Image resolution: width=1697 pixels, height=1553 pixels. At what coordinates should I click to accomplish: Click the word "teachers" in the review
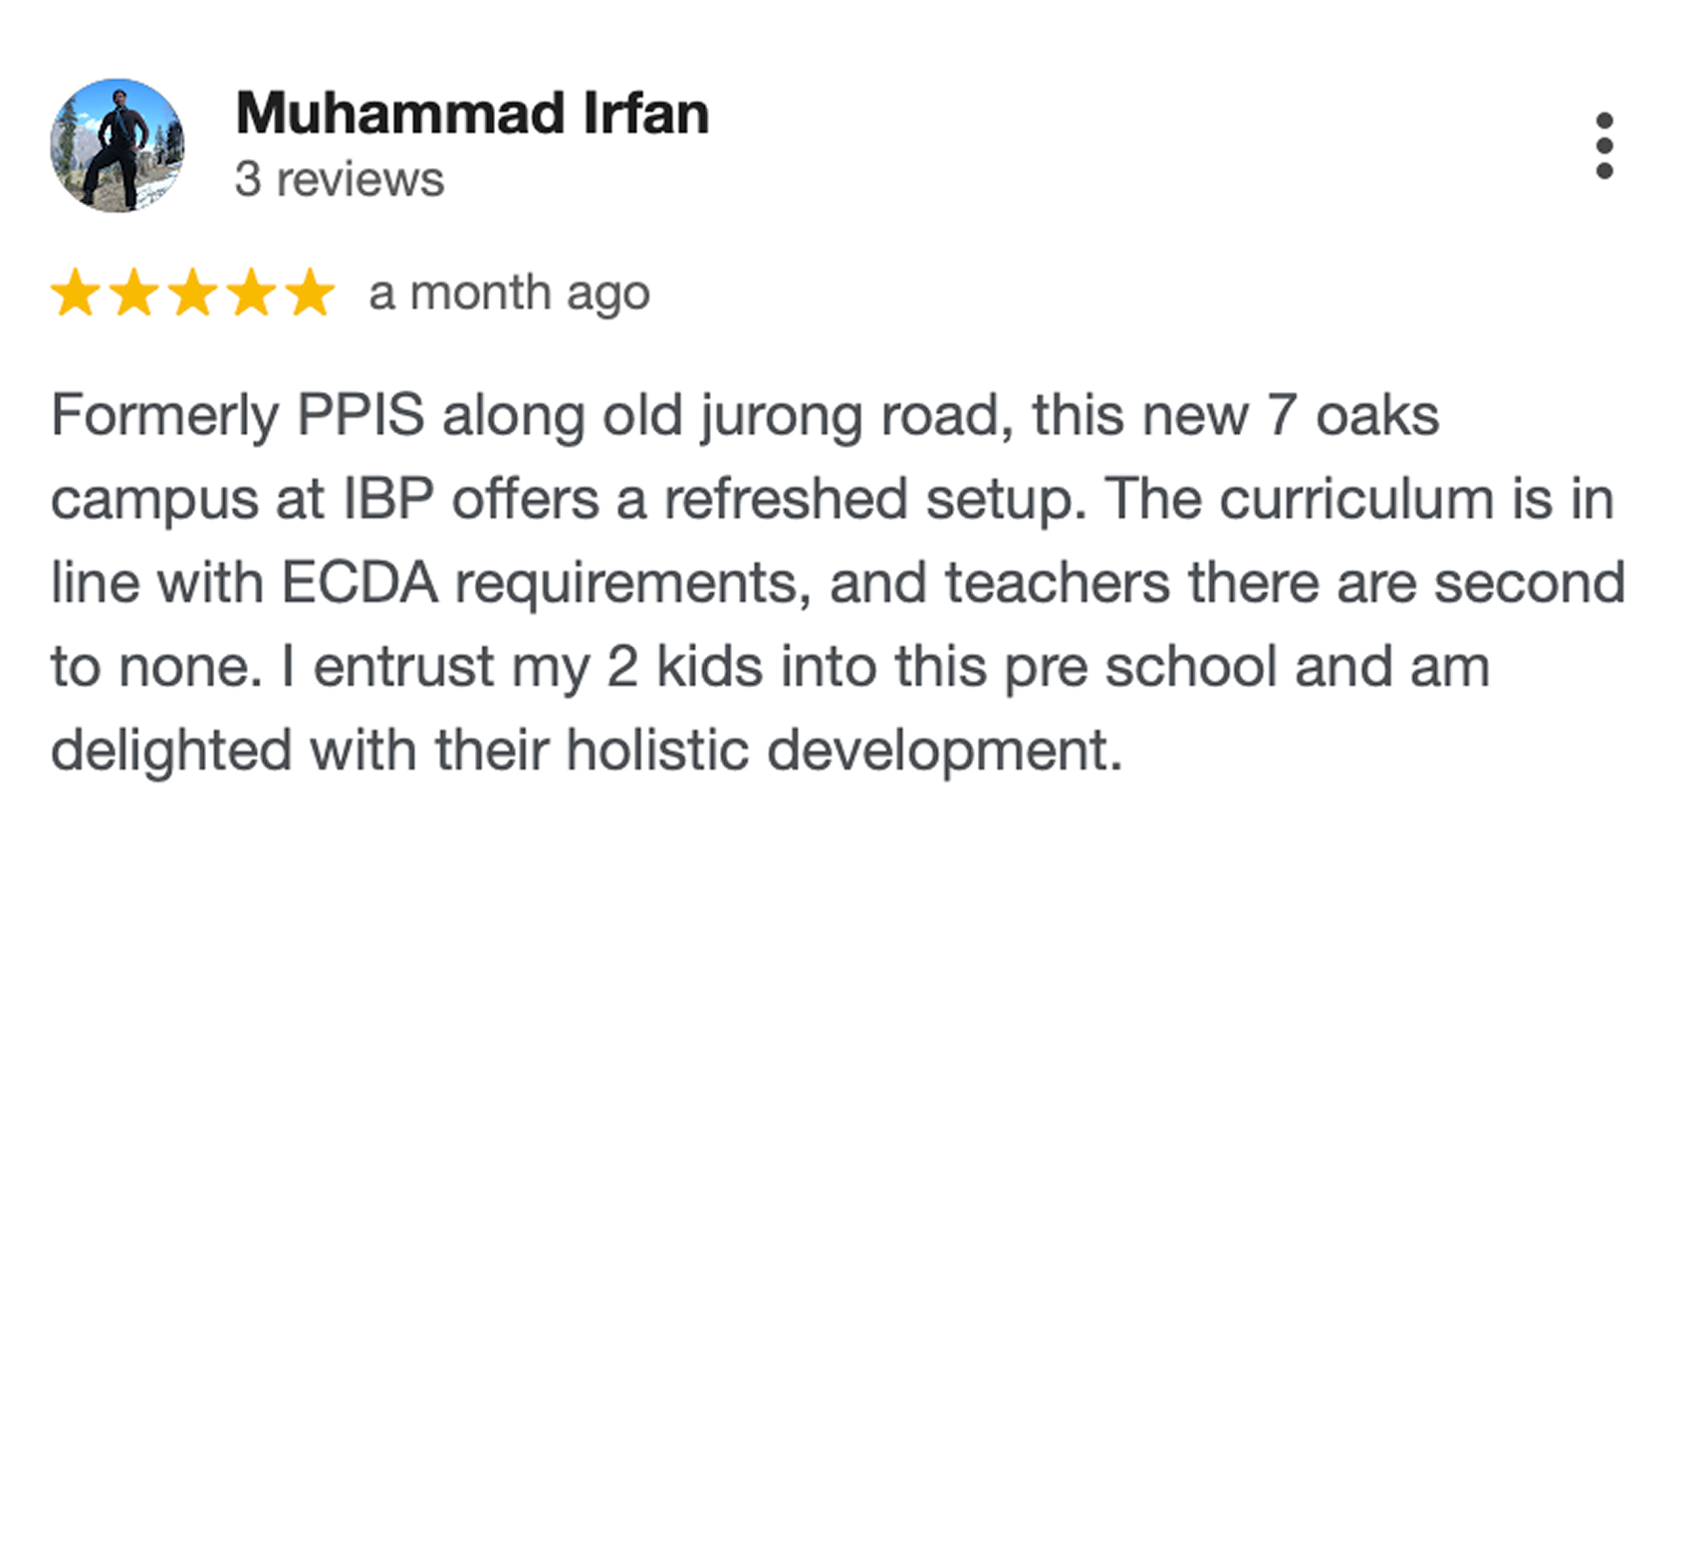coord(1057,582)
